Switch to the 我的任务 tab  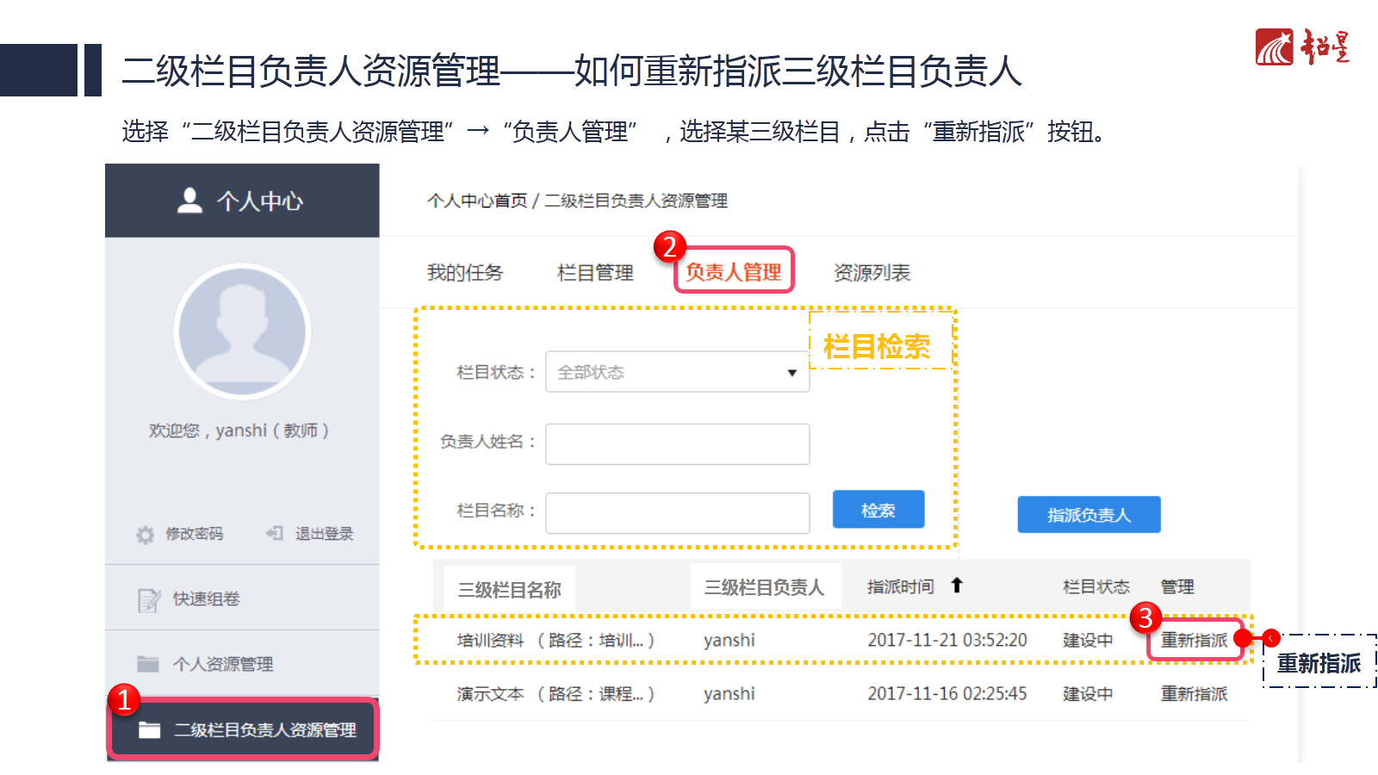[x=465, y=273]
